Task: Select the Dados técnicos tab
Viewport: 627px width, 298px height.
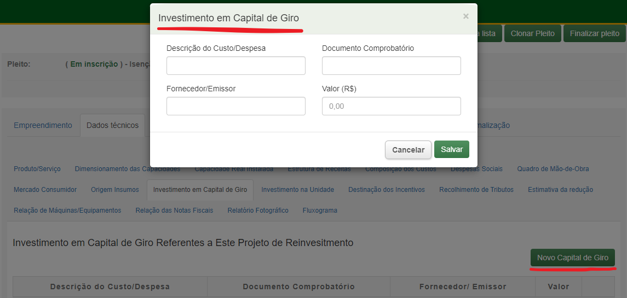Action: pos(112,125)
